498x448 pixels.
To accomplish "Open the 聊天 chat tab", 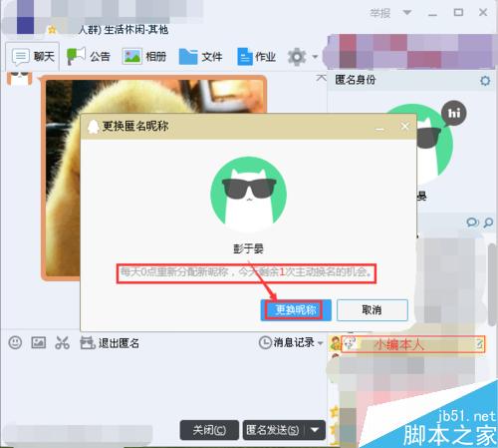I will (33, 57).
